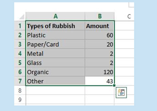Select row 4 header

[x=20, y=54]
